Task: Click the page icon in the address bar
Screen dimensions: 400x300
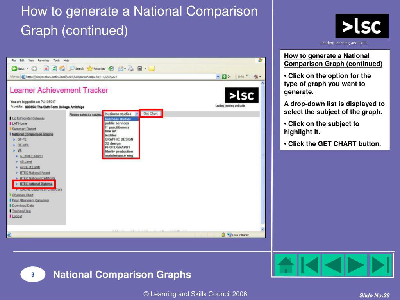Action: pyautogui.click(x=23, y=77)
